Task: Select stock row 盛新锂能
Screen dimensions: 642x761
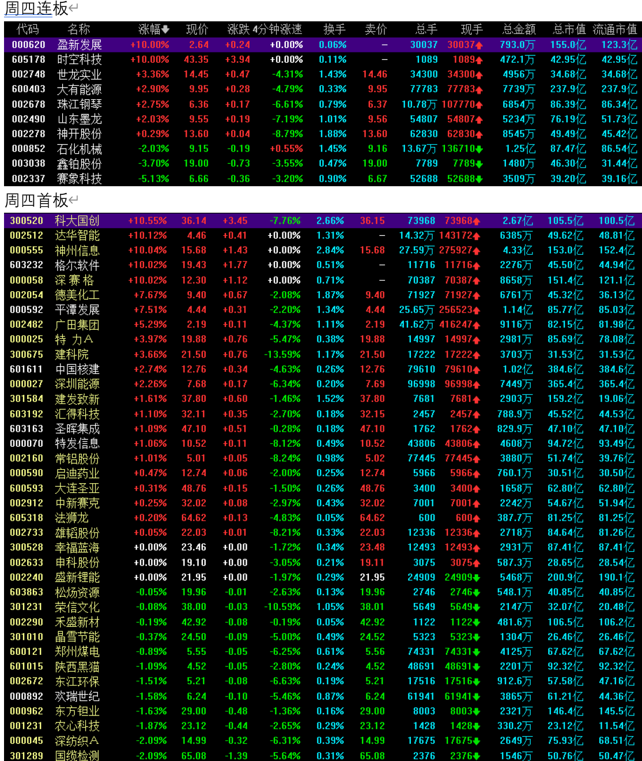Action: 322,577
